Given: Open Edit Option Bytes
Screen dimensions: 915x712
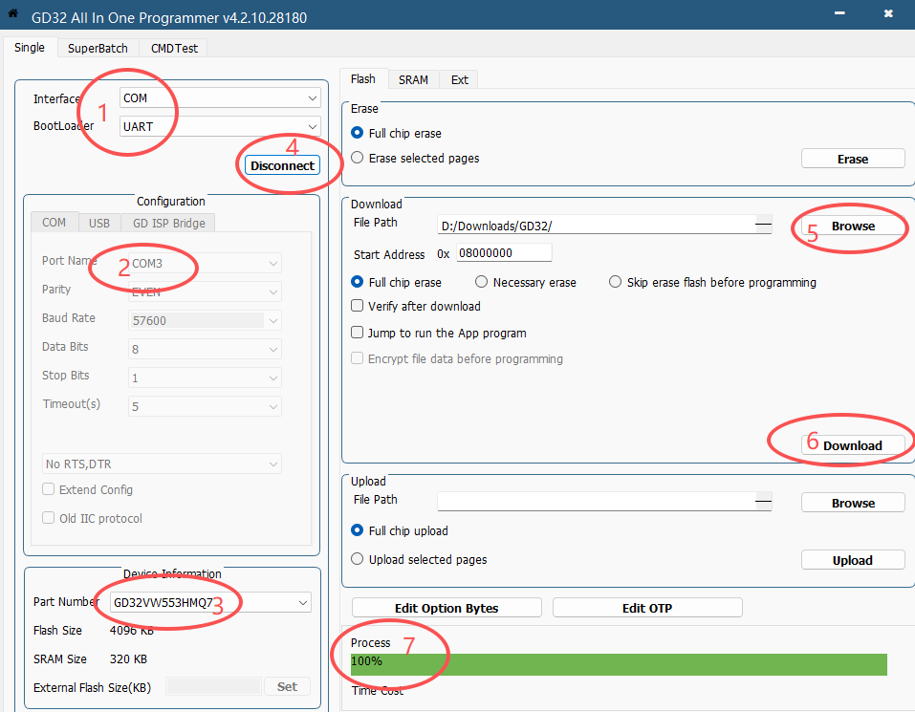Looking at the screenshot, I should point(447,608).
